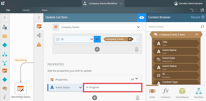Screen dimensions: 206x101
Task: Select the user task toolbox icon
Action: pyautogui.click(x=5, y=27)
